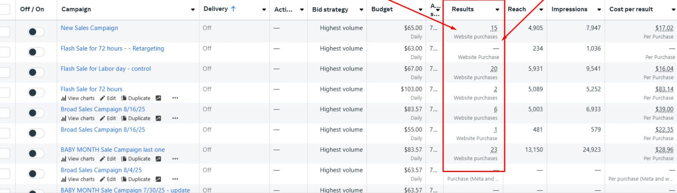Toggle on the New Sales Campaign switch
Image resolution: width=677 pixels, height=193 pixels.
36,32
